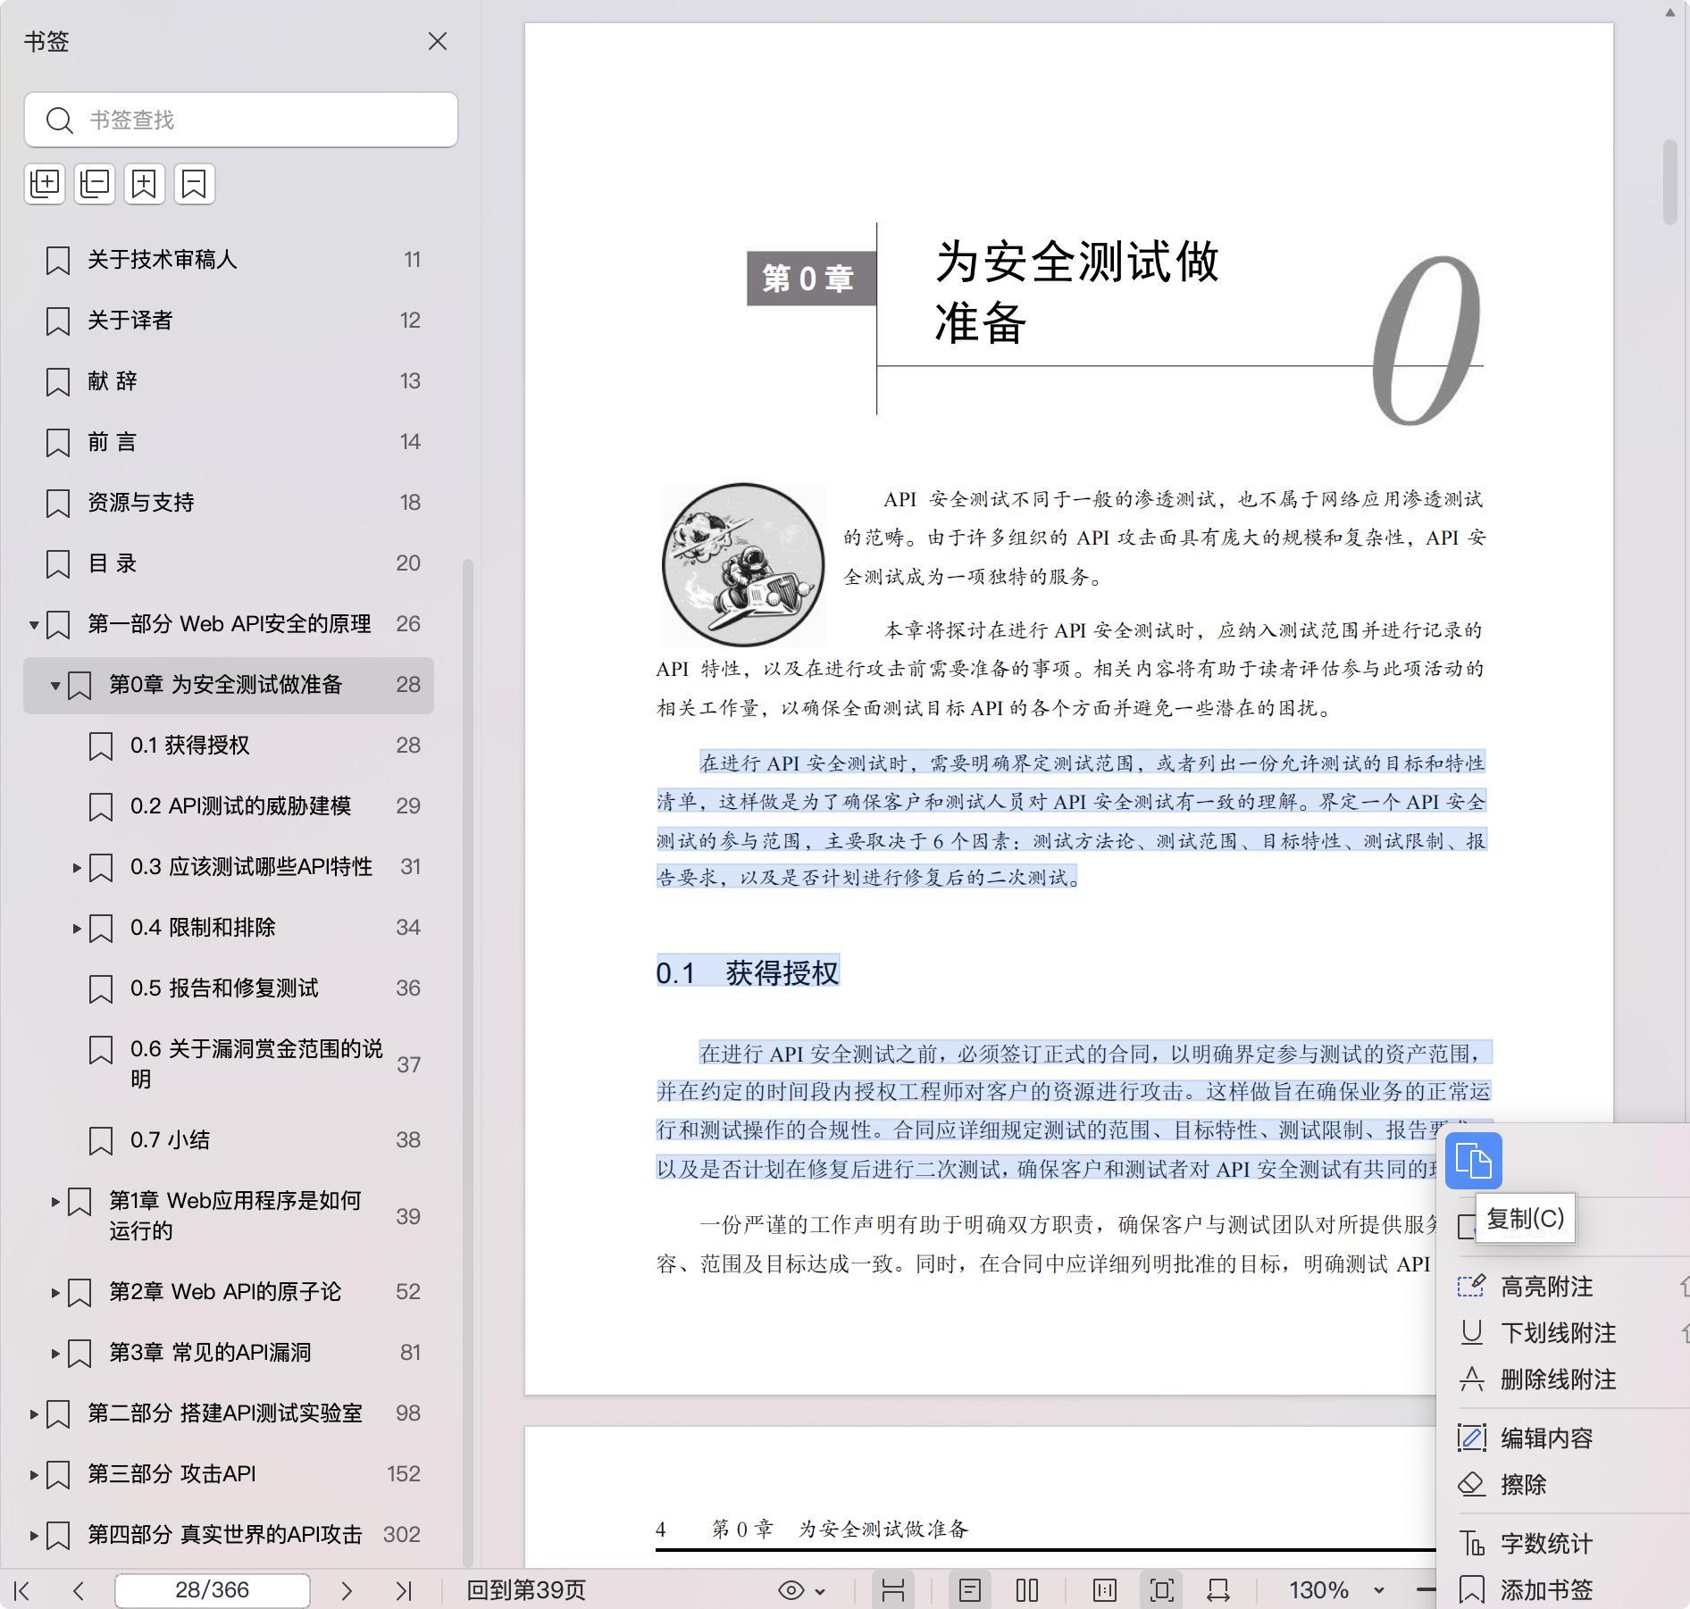Go to the next page arrow
1690x1609 pixels.
click(347, 1590)
